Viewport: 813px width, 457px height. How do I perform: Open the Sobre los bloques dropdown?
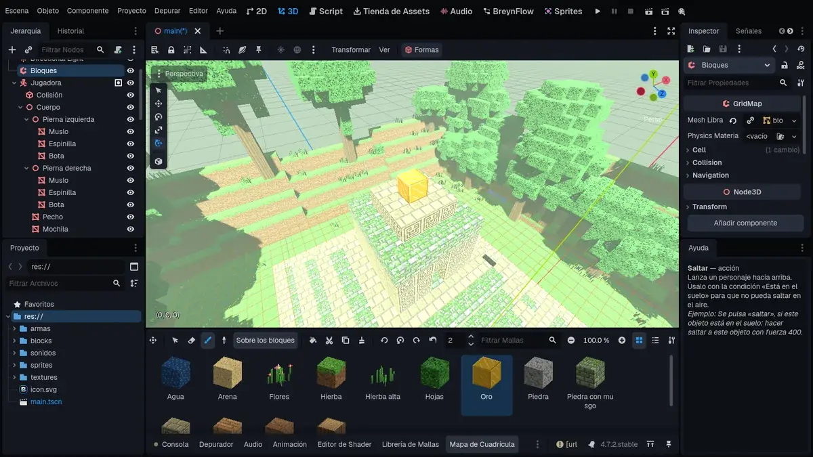pyautogui.click(x=266, y=340)
